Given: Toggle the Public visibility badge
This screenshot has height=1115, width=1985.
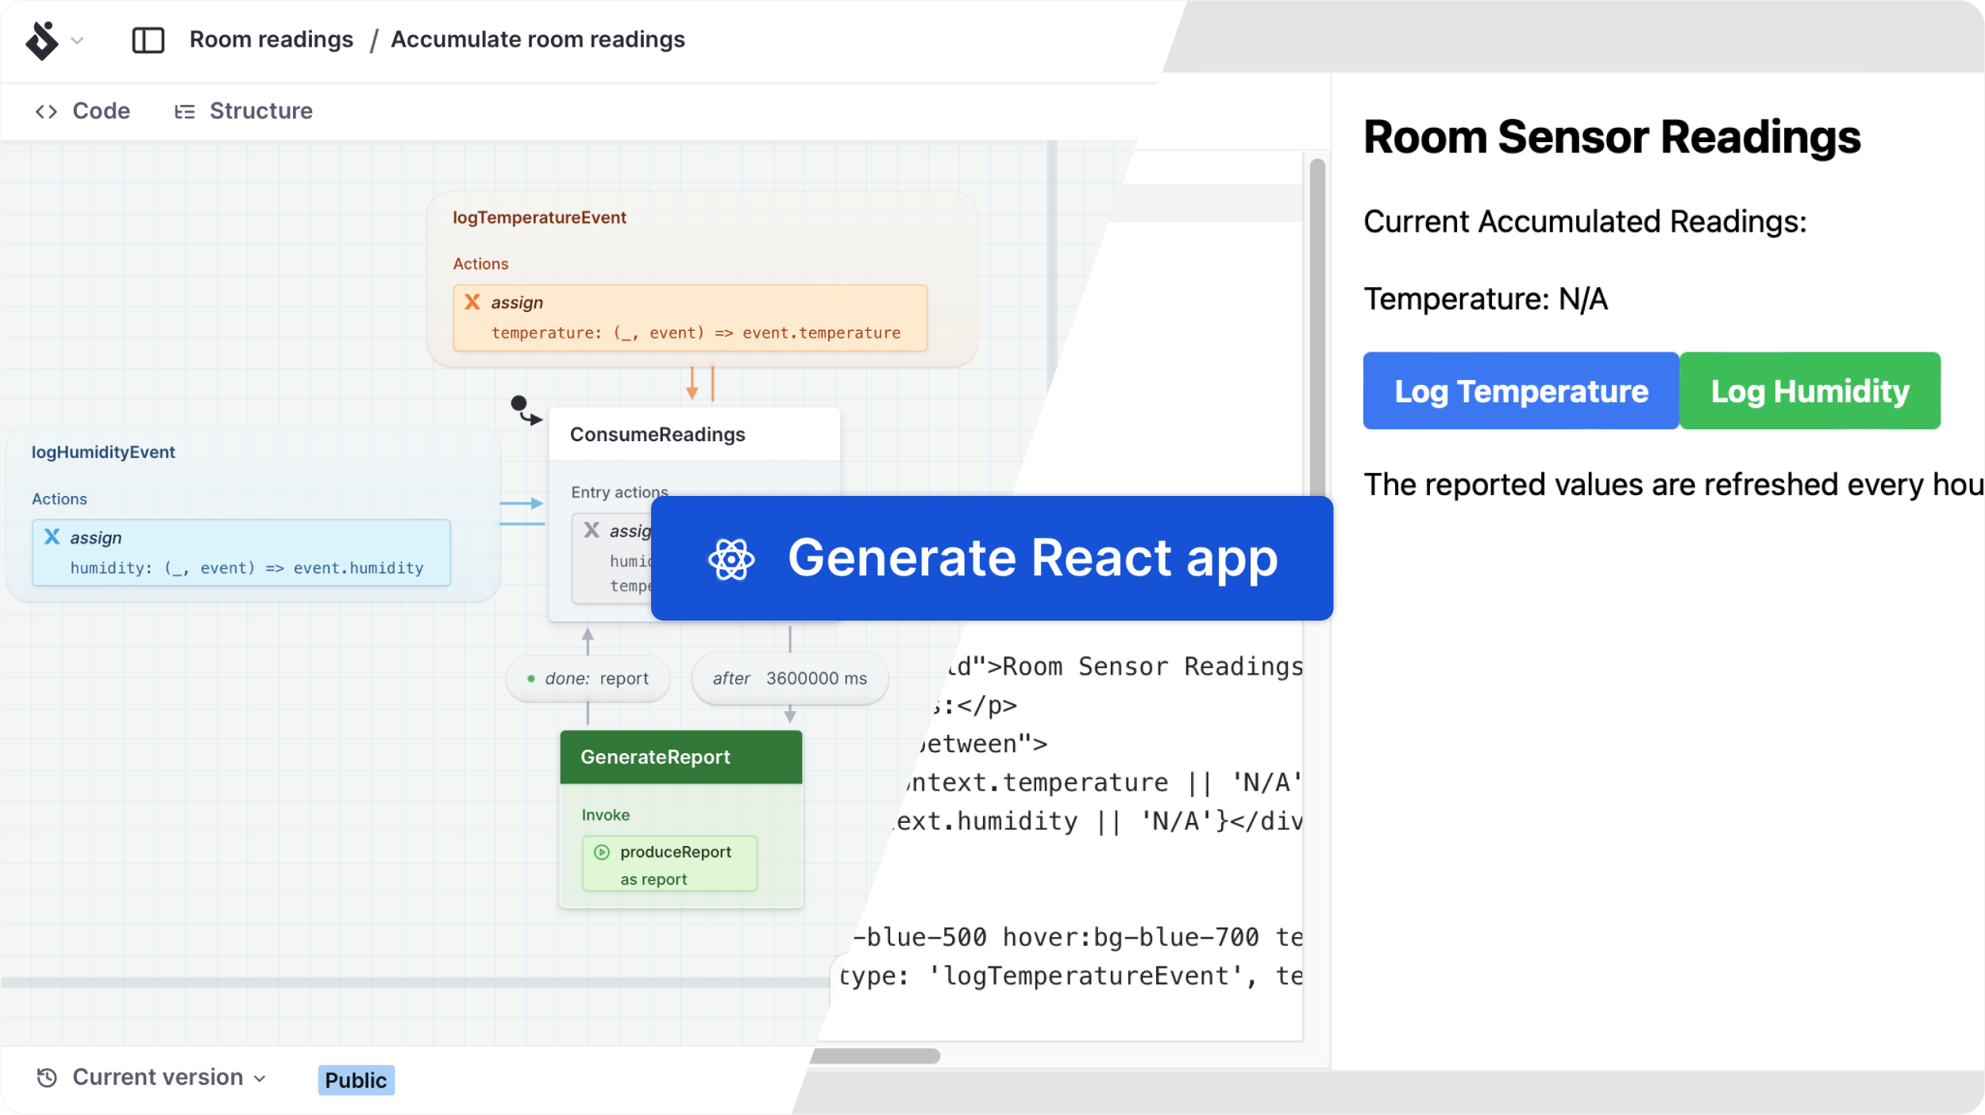Looking at the screenshot, I should (x=356, y=1079).
